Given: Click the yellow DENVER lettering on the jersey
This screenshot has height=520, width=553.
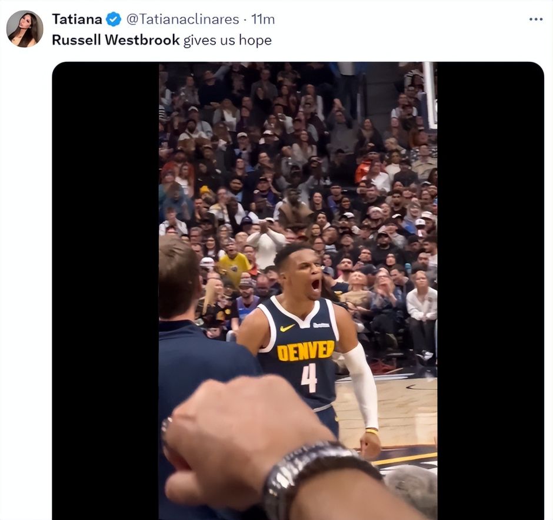Looking at the screenshot, I should [x=305, y=351].
